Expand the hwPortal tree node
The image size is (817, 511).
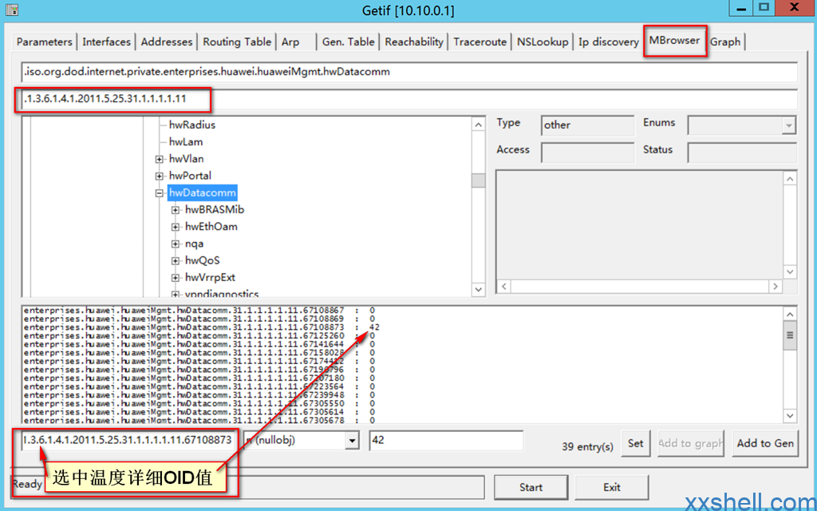[x=160, y=176]
